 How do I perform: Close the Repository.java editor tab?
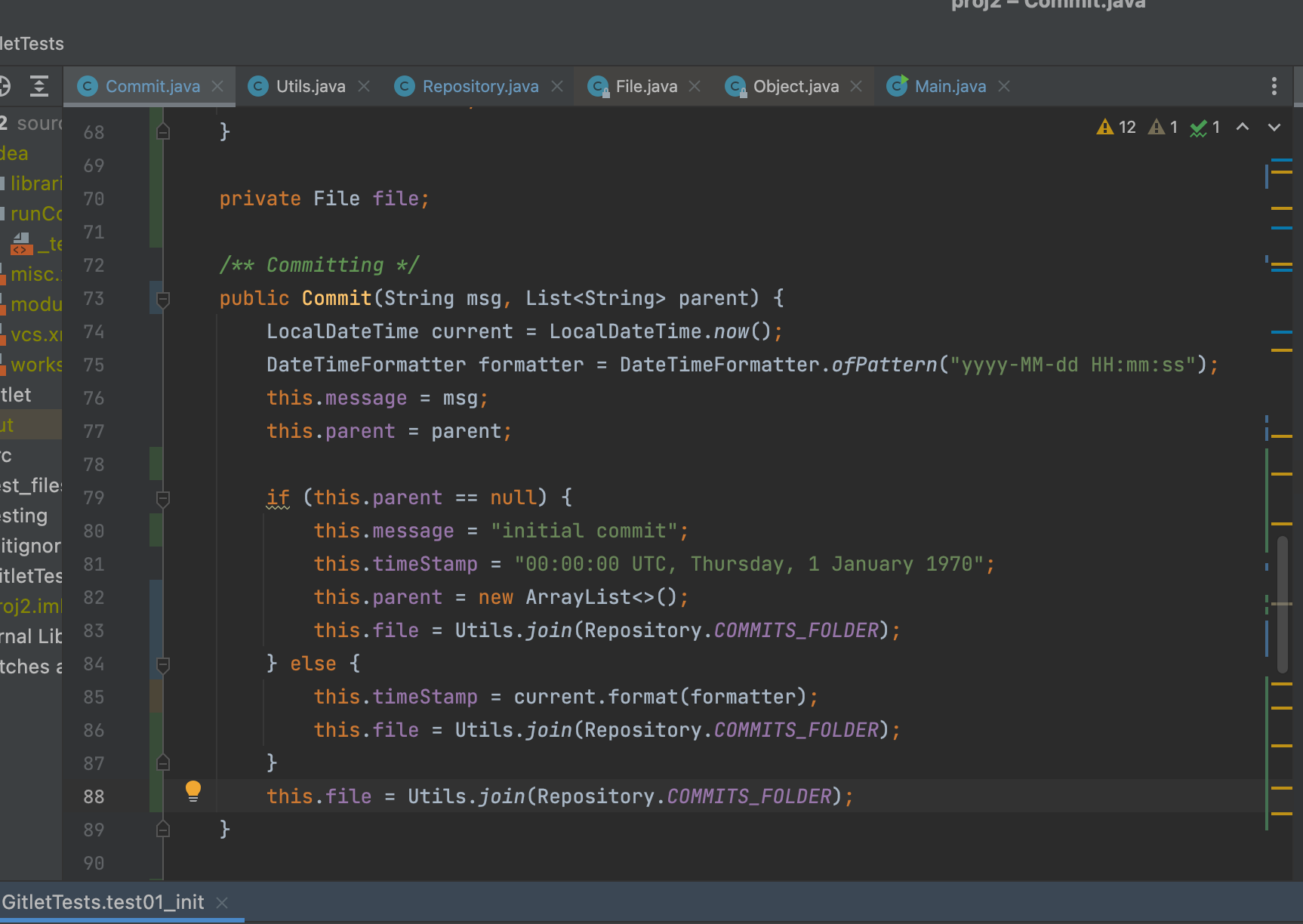pyautogui.click(x=557, y=86)
